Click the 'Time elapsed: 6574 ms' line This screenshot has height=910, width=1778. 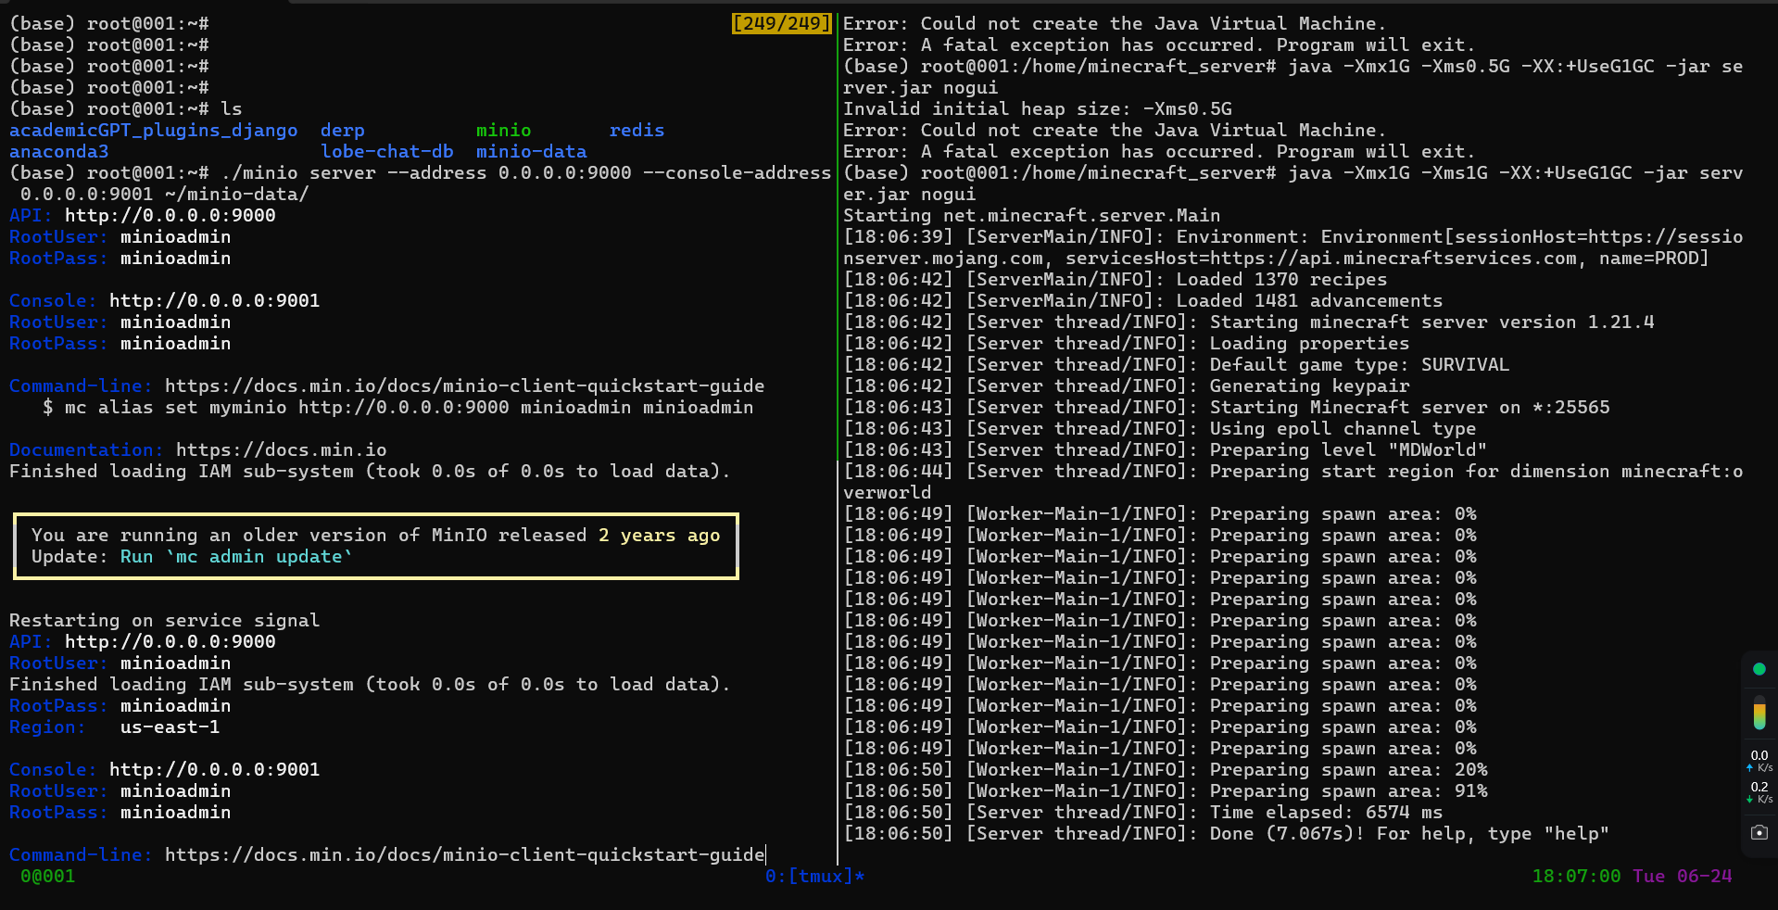(x=1143, y=812)
